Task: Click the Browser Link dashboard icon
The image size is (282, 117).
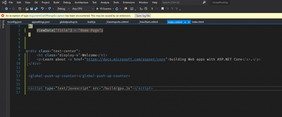Action: [x=132, y=9]
